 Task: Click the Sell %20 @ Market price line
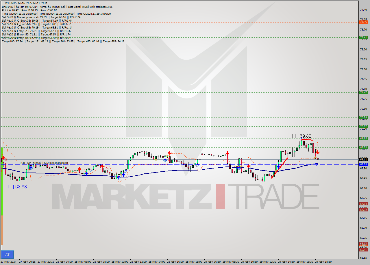coord(41,17)
